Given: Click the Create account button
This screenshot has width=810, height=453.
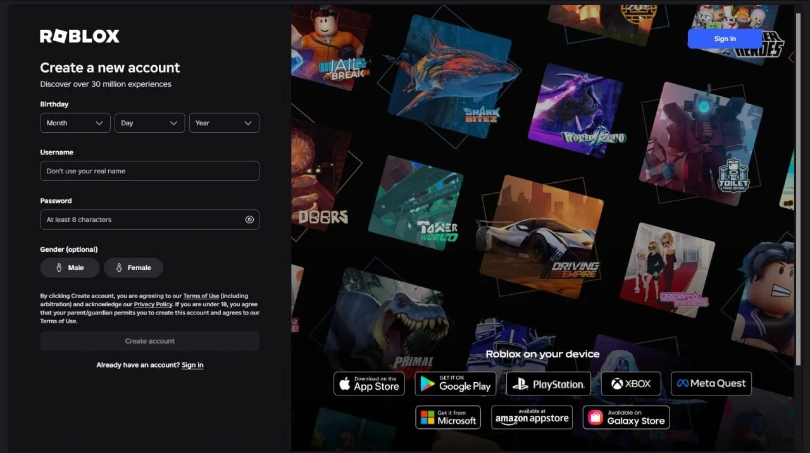Looking at the screenshot, I should coord(149,341).
